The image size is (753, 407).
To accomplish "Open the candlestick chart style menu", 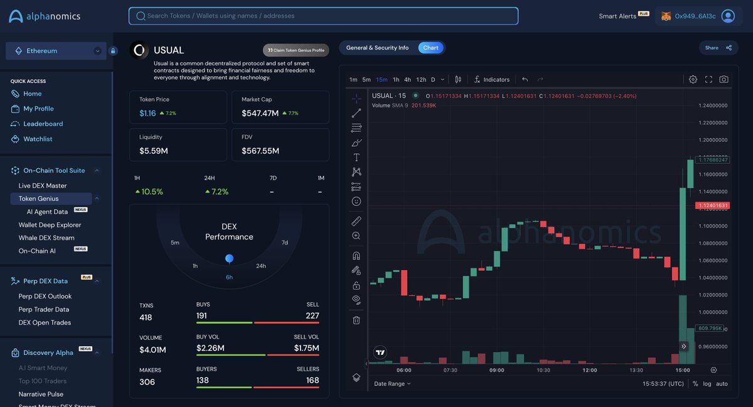I will (458, 80).
